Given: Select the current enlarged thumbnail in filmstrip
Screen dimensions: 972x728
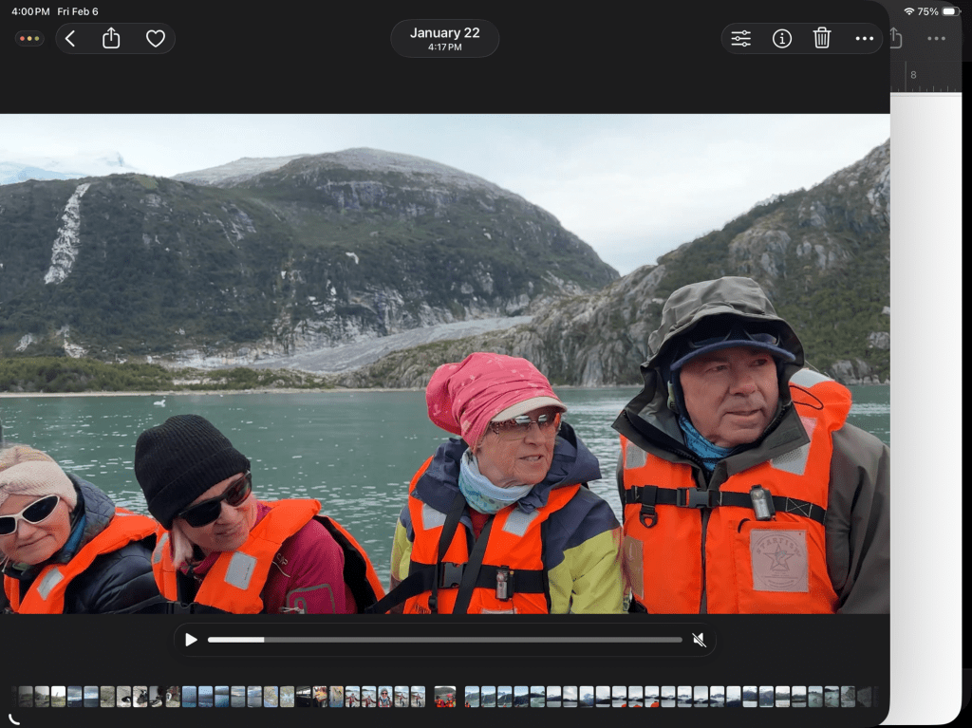Looking at the screenshot, I should click(x=444, y=697).
